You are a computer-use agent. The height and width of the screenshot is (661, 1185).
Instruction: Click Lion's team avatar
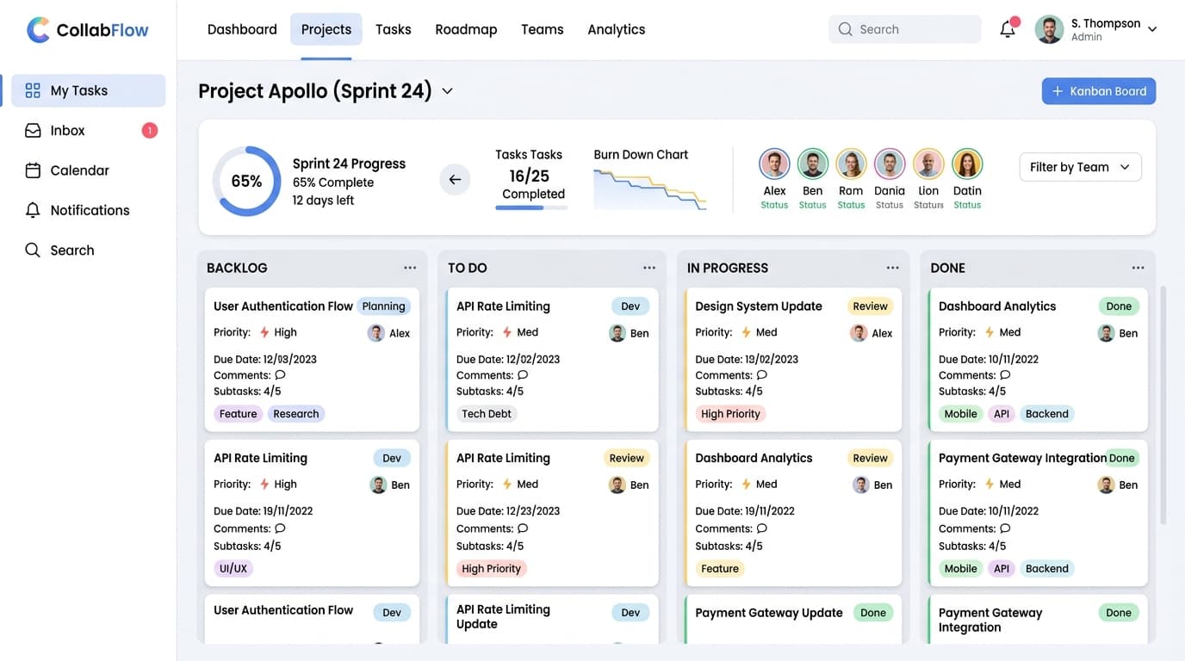pos(928,164)
